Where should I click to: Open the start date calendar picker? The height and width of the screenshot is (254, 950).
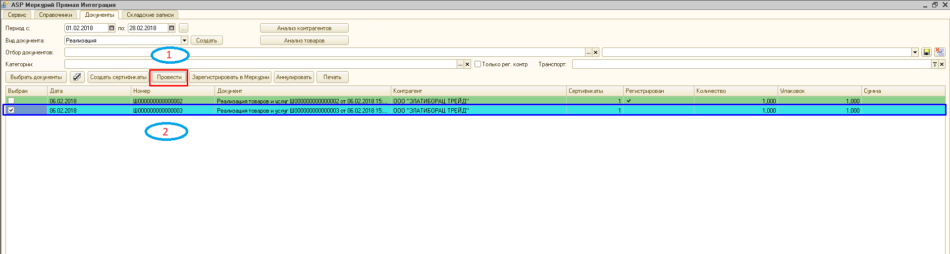tap(111, 28)
